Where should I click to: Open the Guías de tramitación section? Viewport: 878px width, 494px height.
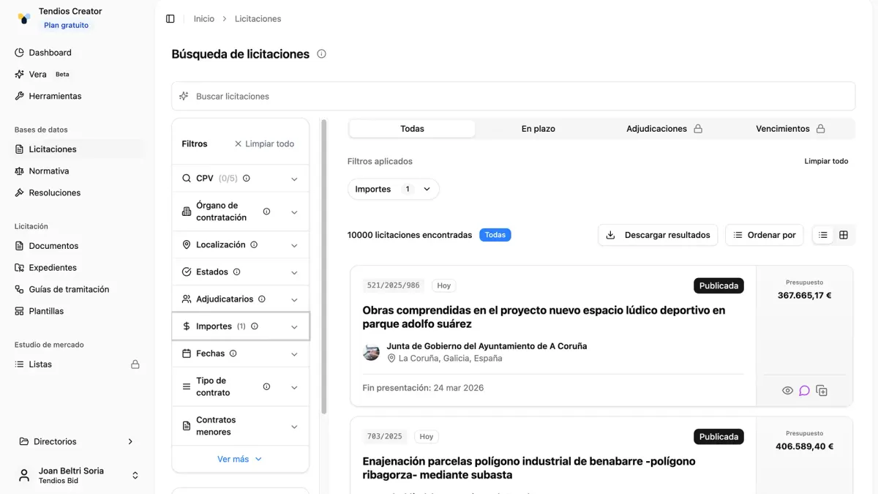click(68, 289)
